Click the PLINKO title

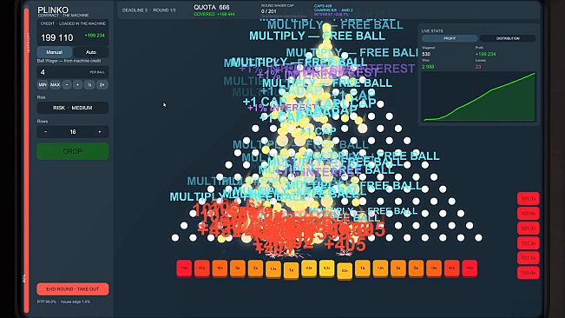pyautogui.click(x=53, y=10)
